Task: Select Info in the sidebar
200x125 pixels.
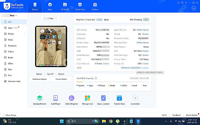Action: point(14,22)
